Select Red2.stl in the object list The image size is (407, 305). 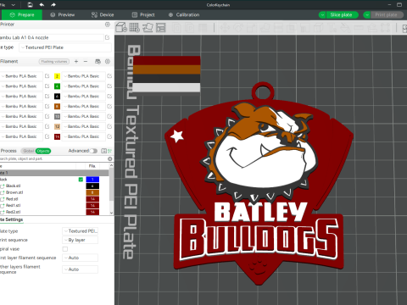pyautogui.click(x=13, y=212)
